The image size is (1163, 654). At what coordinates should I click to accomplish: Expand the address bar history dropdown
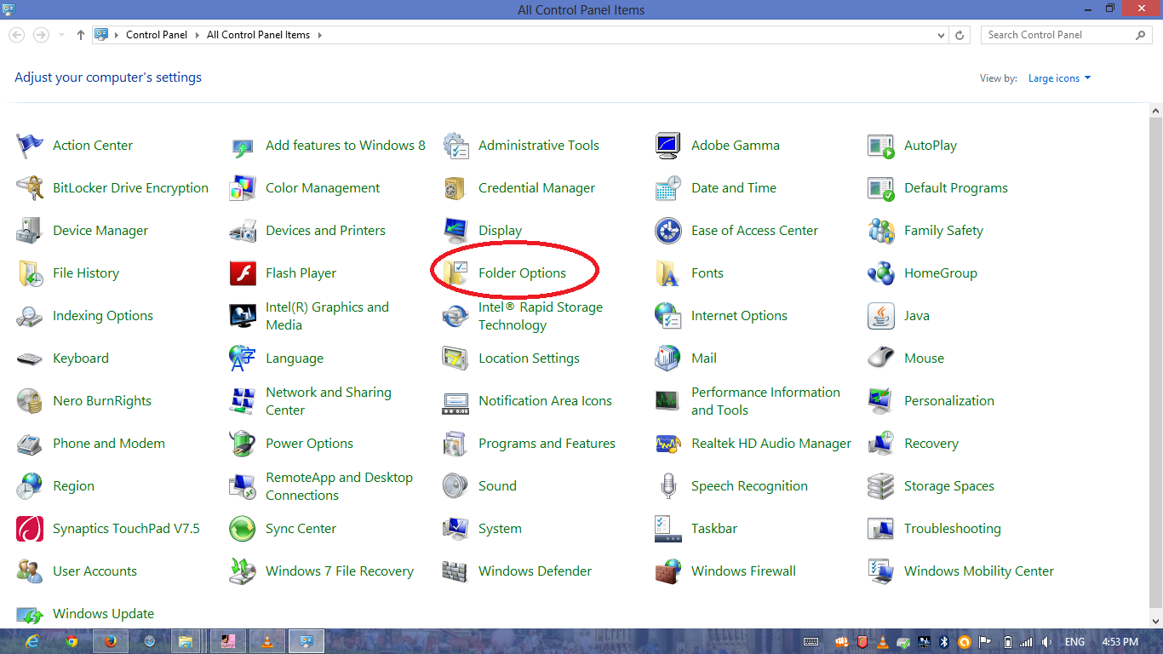pos(941,34)
